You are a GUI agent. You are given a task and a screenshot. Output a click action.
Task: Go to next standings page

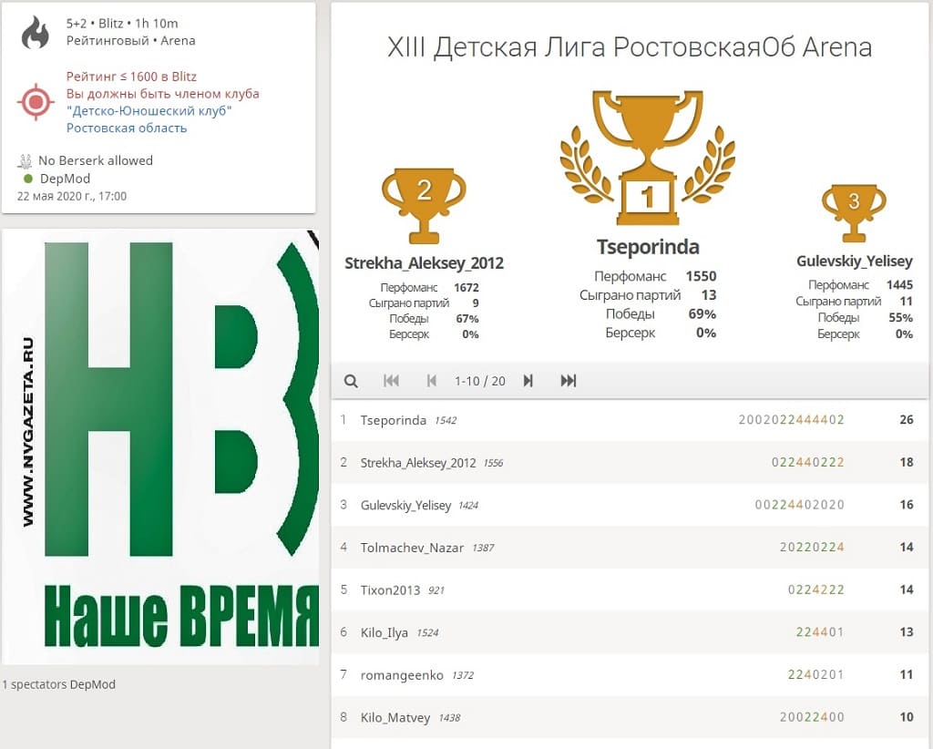point(528,381)
